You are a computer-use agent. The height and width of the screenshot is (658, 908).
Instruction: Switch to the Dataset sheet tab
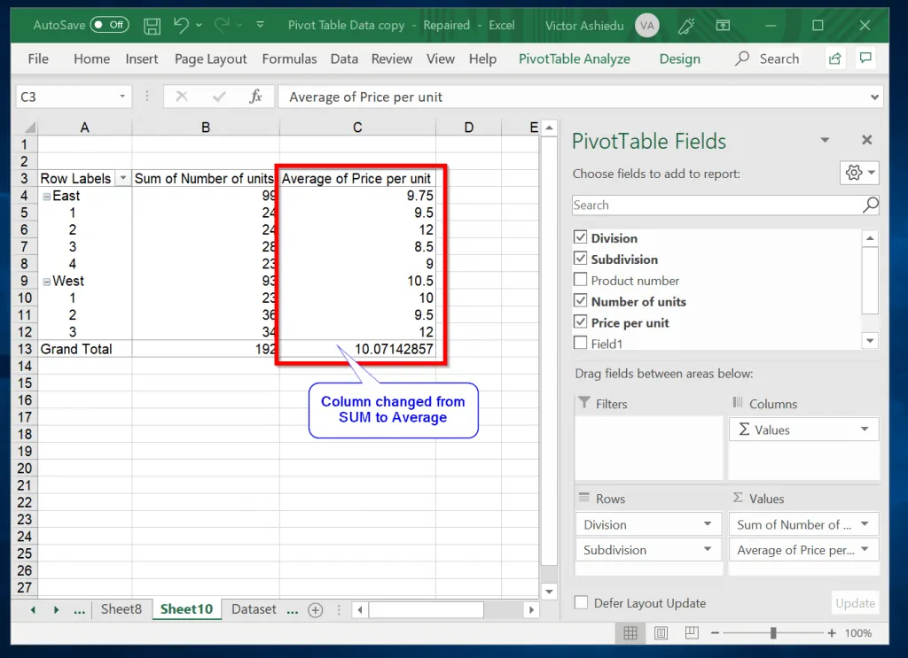[254, 609]
